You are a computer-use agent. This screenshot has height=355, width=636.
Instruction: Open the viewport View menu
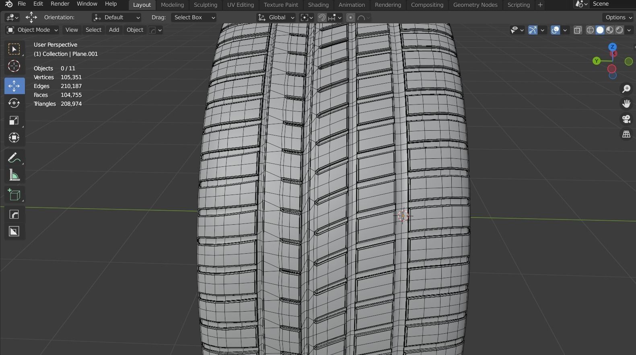point(72,30)
